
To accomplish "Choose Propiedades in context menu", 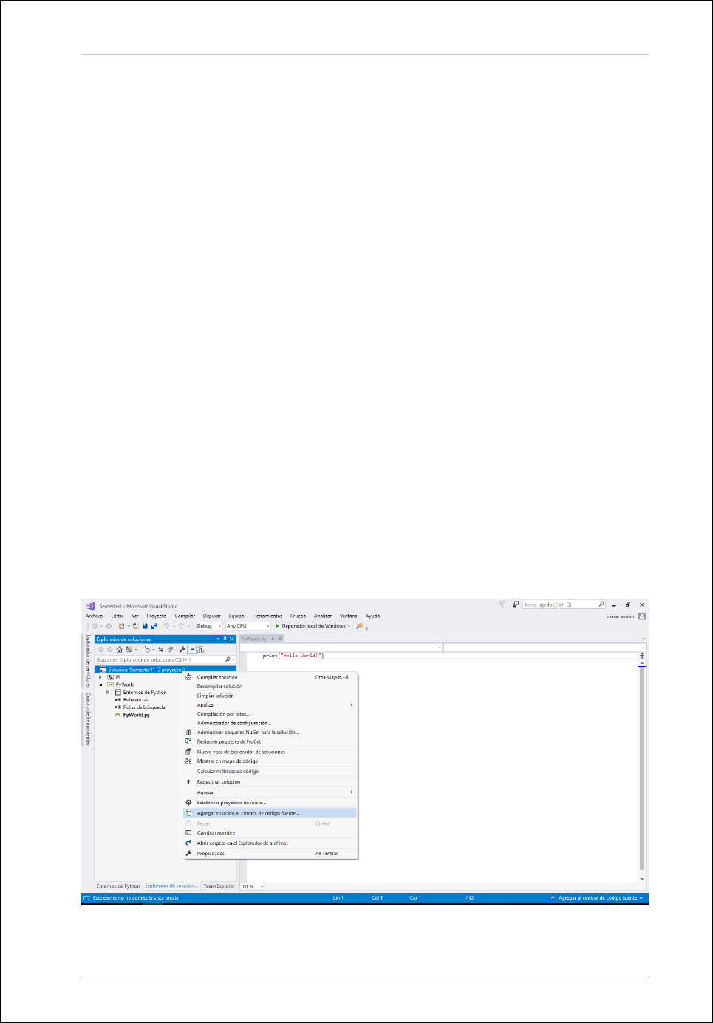I will click(x=270, y=854).
